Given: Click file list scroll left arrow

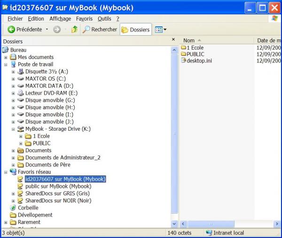Looking at the screenshot, I should (183, 224).
